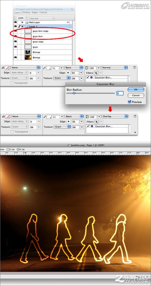Click OK in Gaussian Blur dialog

tap(136, 90)
